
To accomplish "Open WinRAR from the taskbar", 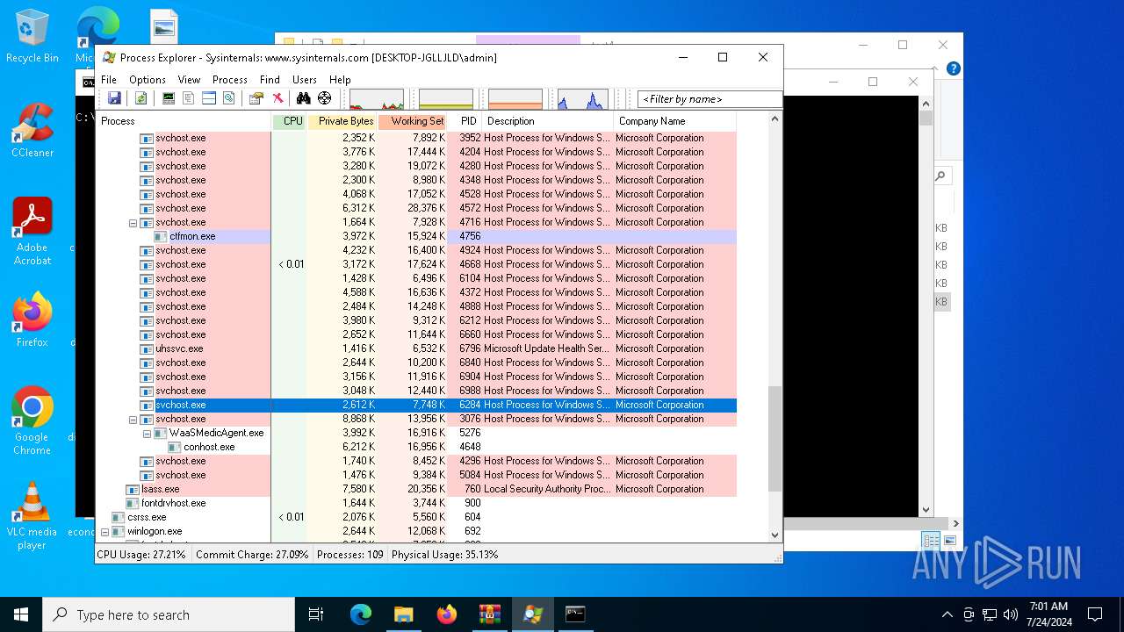I will [x=489, y=614].
